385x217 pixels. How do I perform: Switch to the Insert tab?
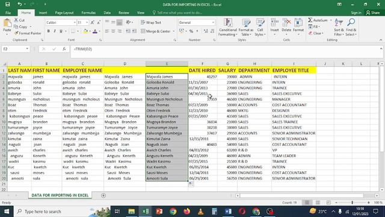coord(43,13)
